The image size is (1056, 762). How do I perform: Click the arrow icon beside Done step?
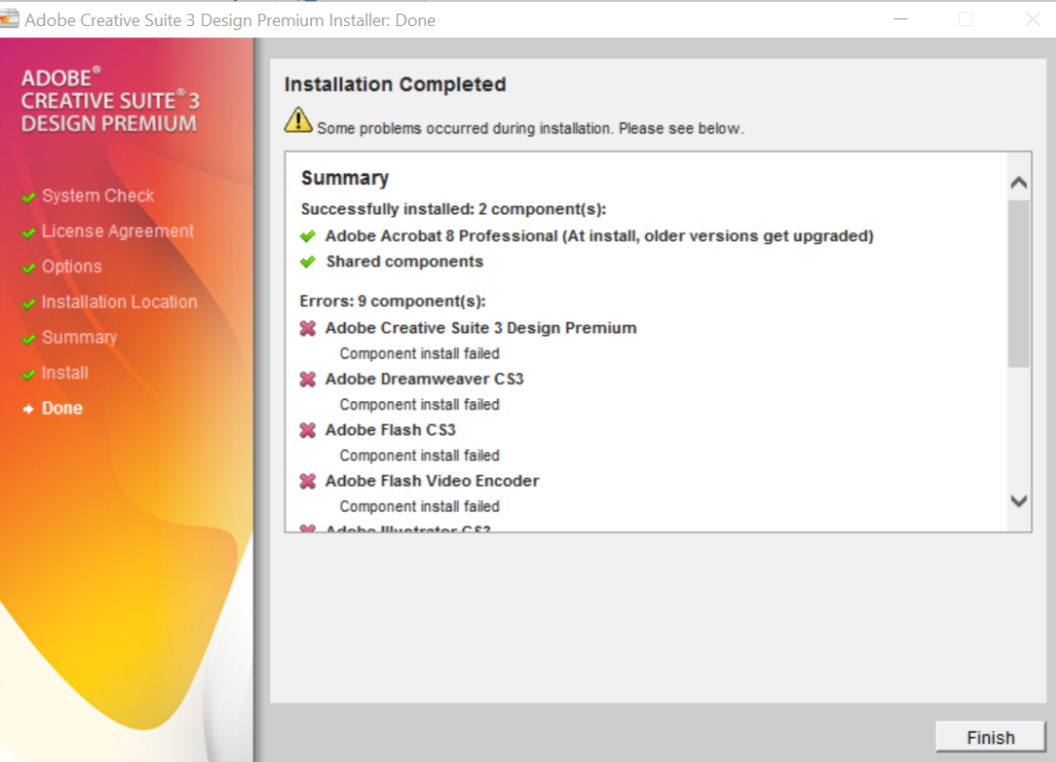tap(28, 410)
